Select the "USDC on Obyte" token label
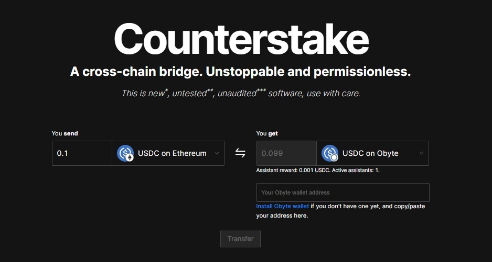 [370, 153]
